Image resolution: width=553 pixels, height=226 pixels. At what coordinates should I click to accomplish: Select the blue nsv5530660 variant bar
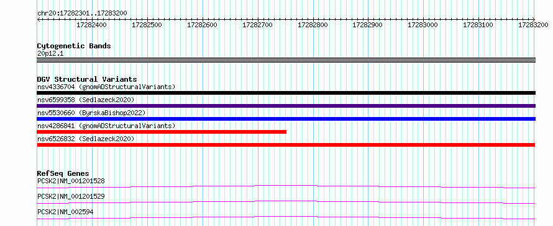tap(286, 119)
